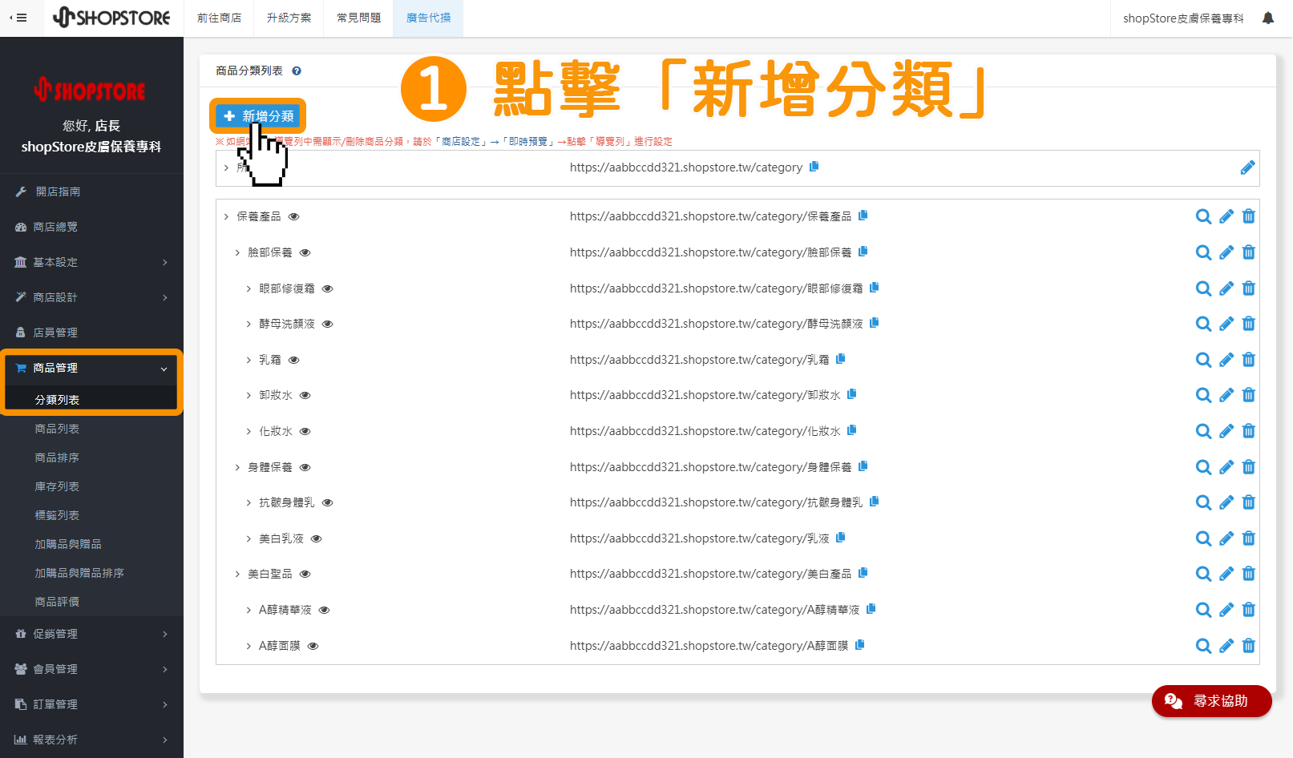Image resolution: width=1293 pixels, height=758 pixels.
Task: Delete the 抗皺身體乳 category
Action: [1248, 502]
